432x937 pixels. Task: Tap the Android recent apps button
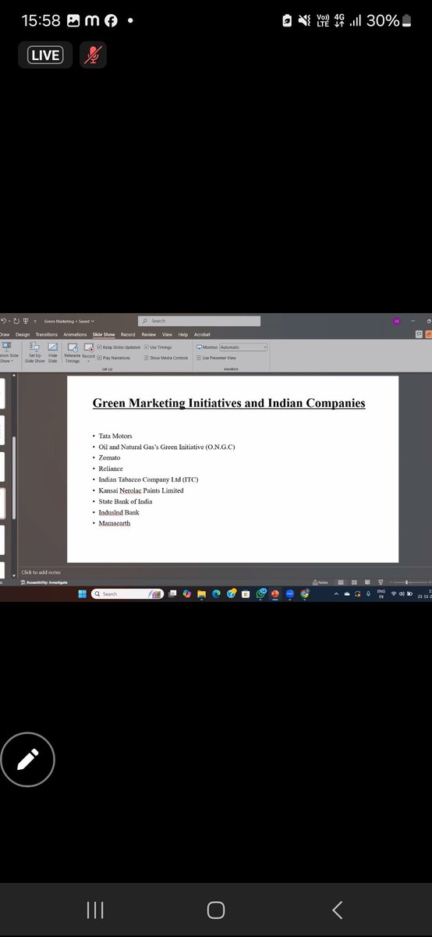pos(95,910)
